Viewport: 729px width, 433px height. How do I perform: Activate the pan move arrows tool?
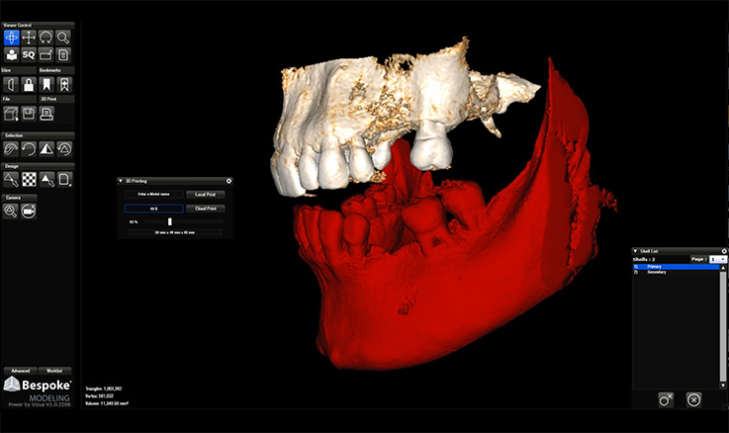(x=29, y=37)
